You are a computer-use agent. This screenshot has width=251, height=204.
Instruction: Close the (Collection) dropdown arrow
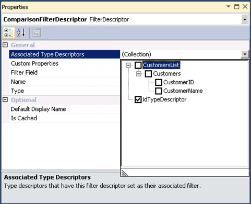[x=245, y=54]
